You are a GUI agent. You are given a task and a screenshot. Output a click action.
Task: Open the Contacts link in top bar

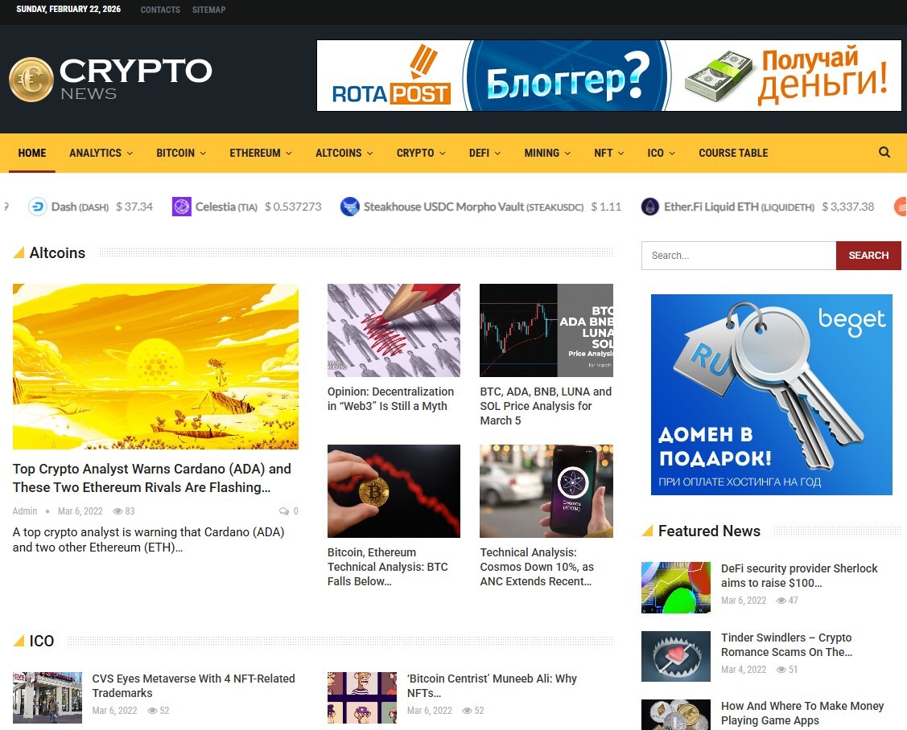click(160, 10)
